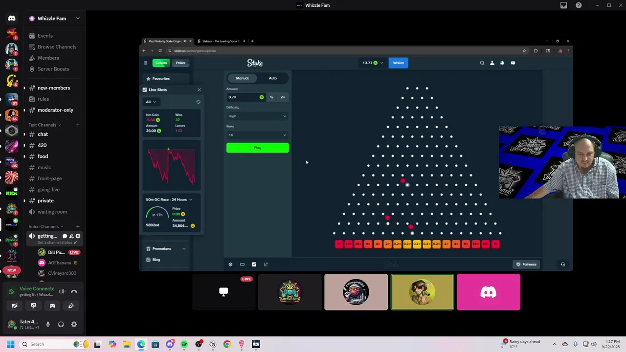Toggle Stake sidebar hamburger menu
This screenshot has width=626, height=352.
145,63
